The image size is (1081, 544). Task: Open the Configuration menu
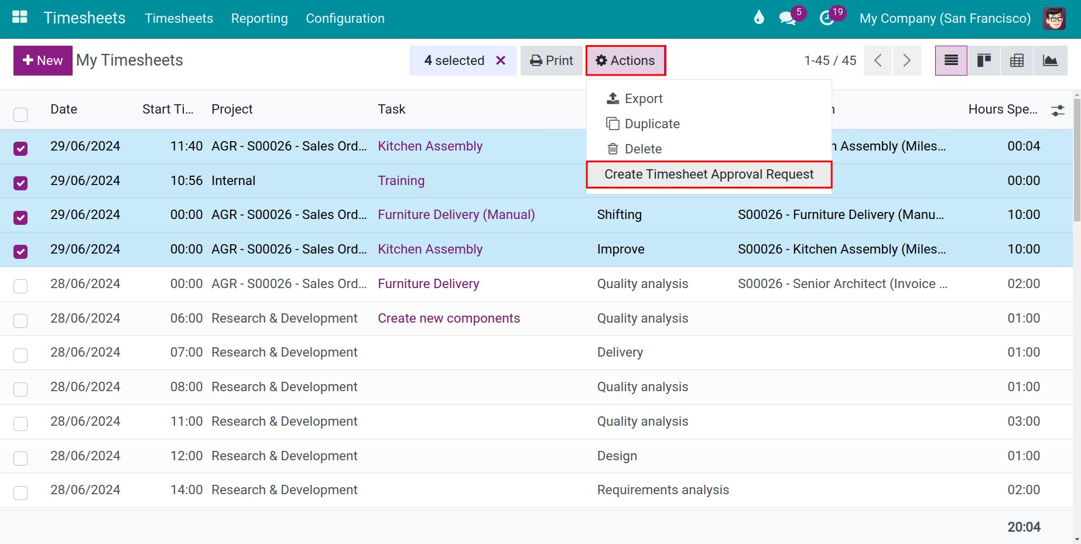(345, 18)
